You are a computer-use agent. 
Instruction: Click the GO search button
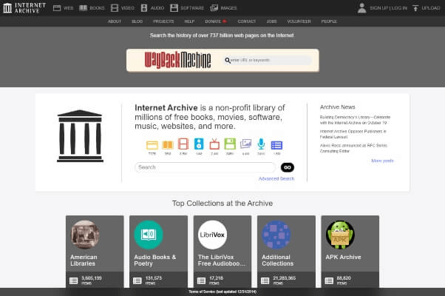(x=288, y=167)
